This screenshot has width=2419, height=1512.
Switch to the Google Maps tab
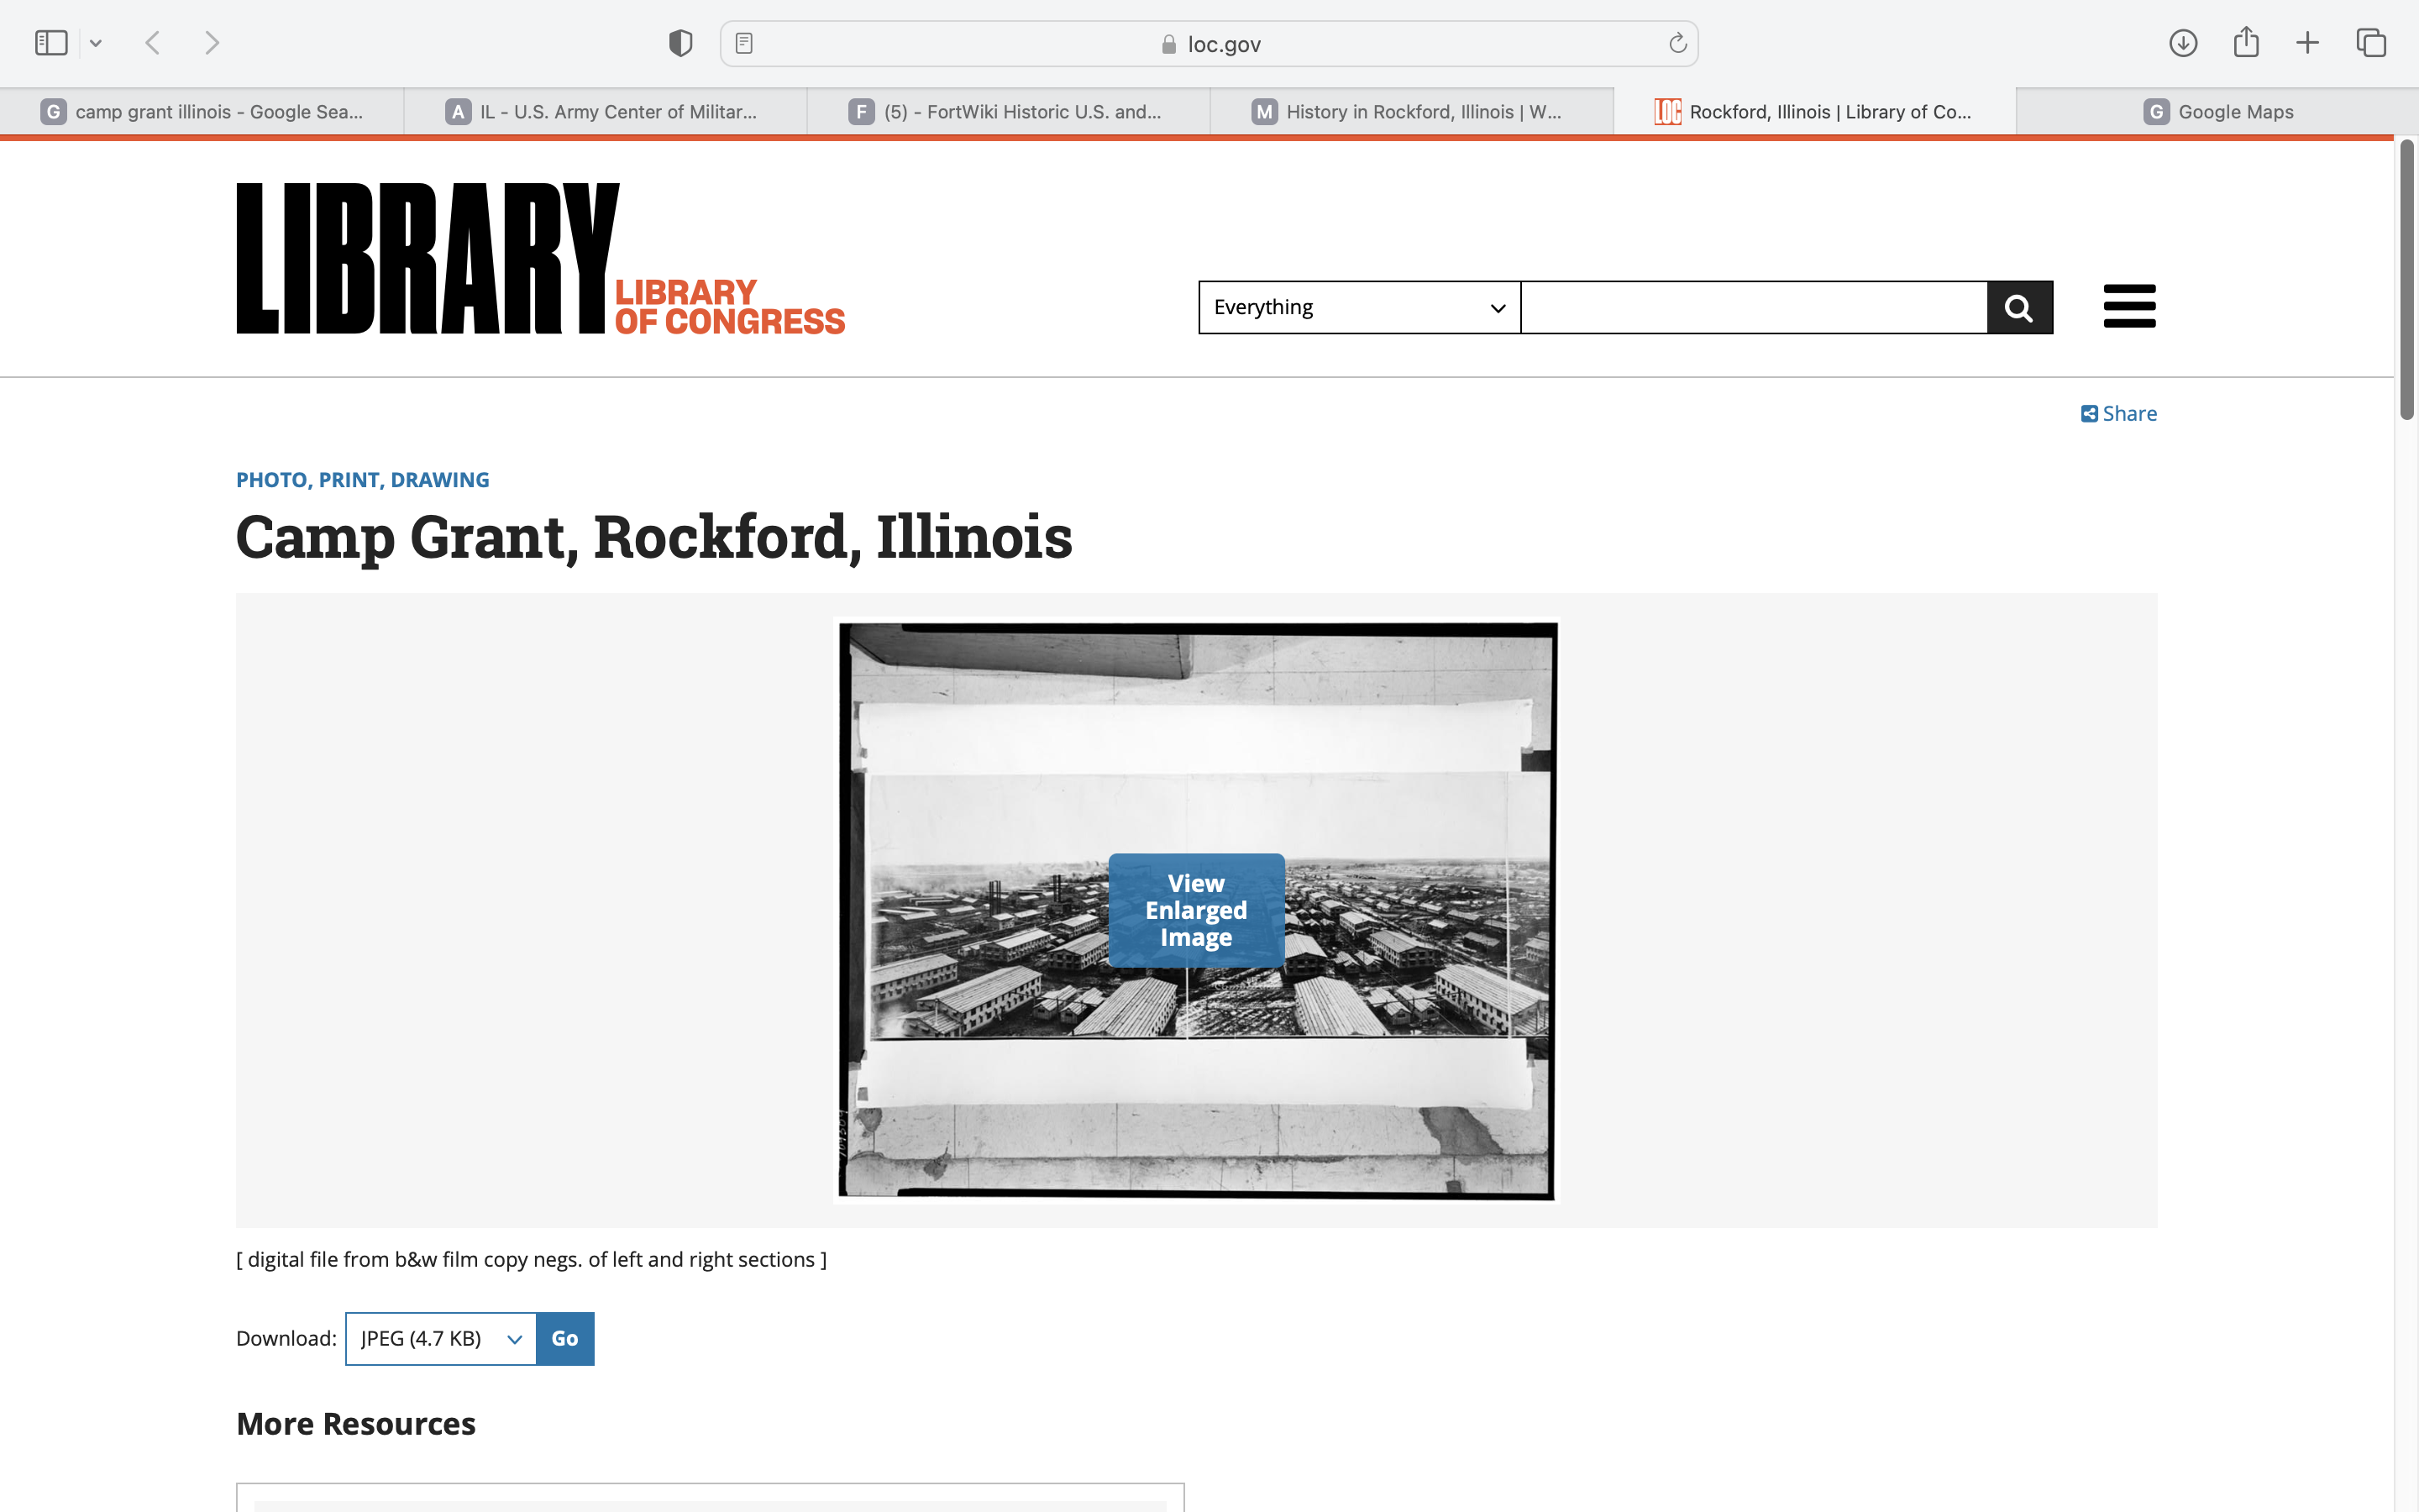coord(2217,112)
